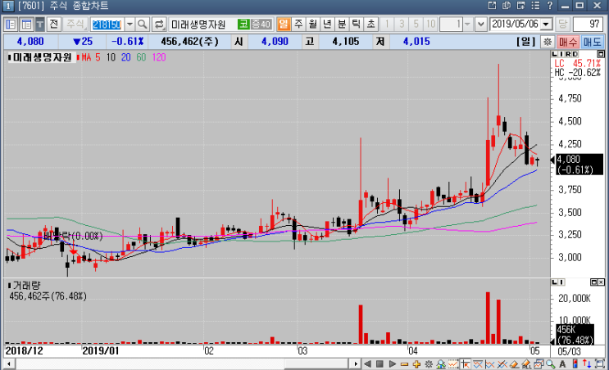Toggle the I indicator on the price chart panel

(x=561, y=54)
